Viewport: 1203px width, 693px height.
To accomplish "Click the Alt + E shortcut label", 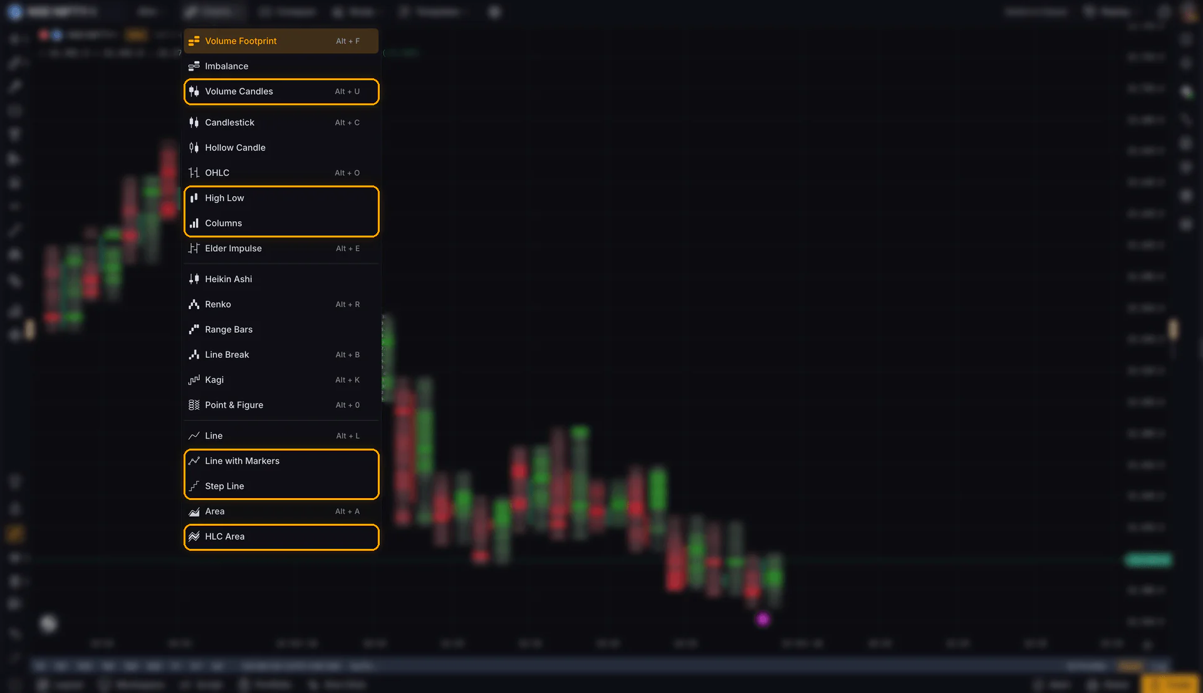I will point(348,248).
